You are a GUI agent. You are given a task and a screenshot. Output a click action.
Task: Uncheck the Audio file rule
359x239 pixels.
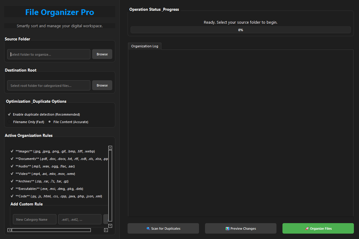pos(12,166)
